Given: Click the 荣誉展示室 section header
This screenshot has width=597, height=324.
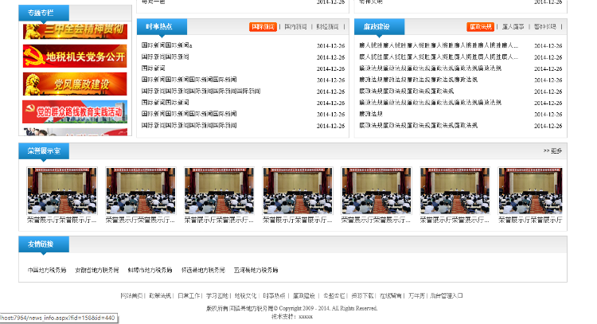Looking at the screenshot, I should [44, 151].
